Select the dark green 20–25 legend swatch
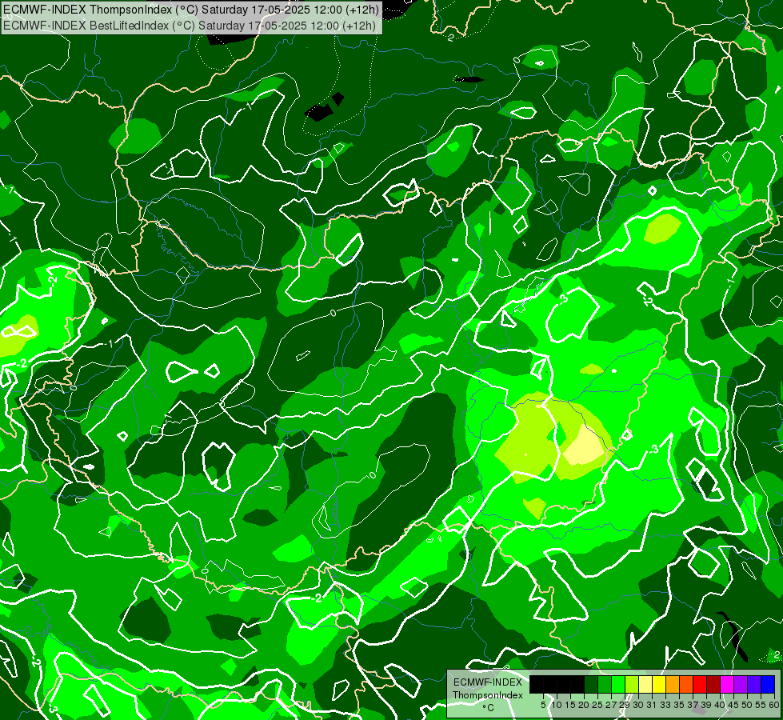Screen dimensions: 783x720 point(591,685)
